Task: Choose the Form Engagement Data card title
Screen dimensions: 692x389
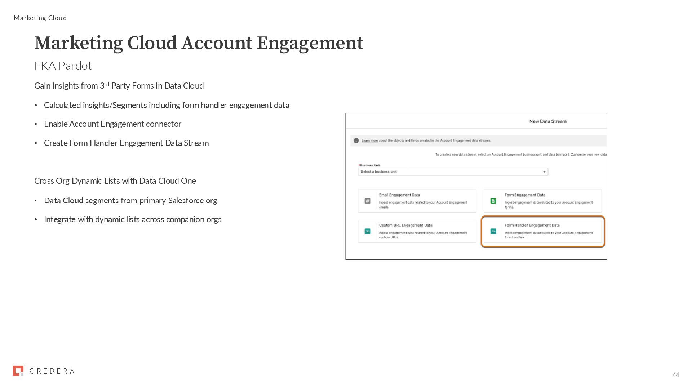Action: pos(525,195)
